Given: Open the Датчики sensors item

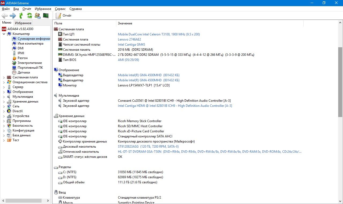Looking at the screenshot, I should tap(24, 72).
